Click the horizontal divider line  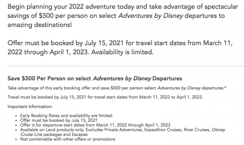pyautogui.click(x=122, y=66)
